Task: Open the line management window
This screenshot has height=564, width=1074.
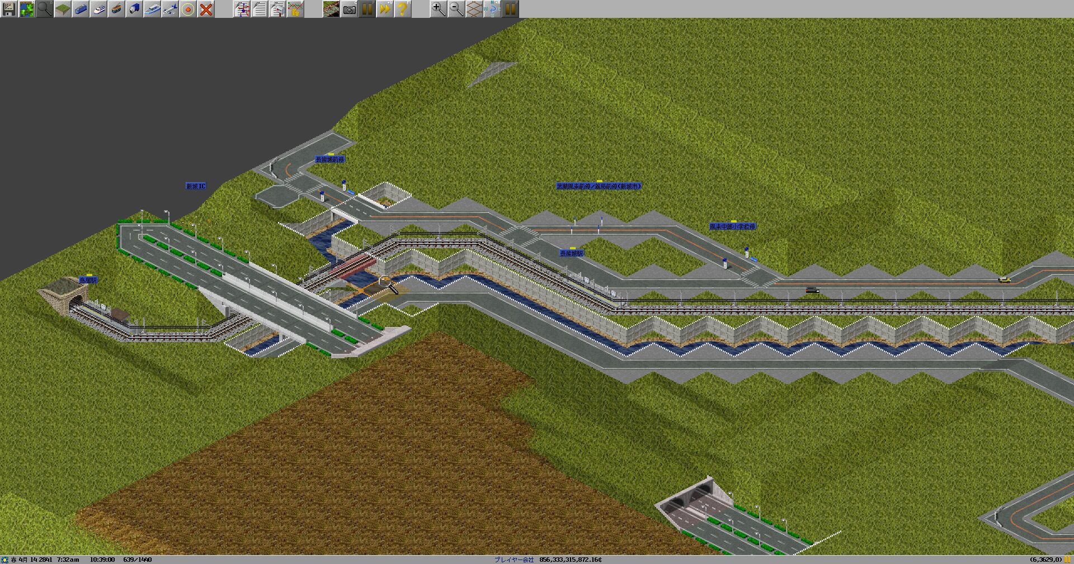Action: pos(242,9)
